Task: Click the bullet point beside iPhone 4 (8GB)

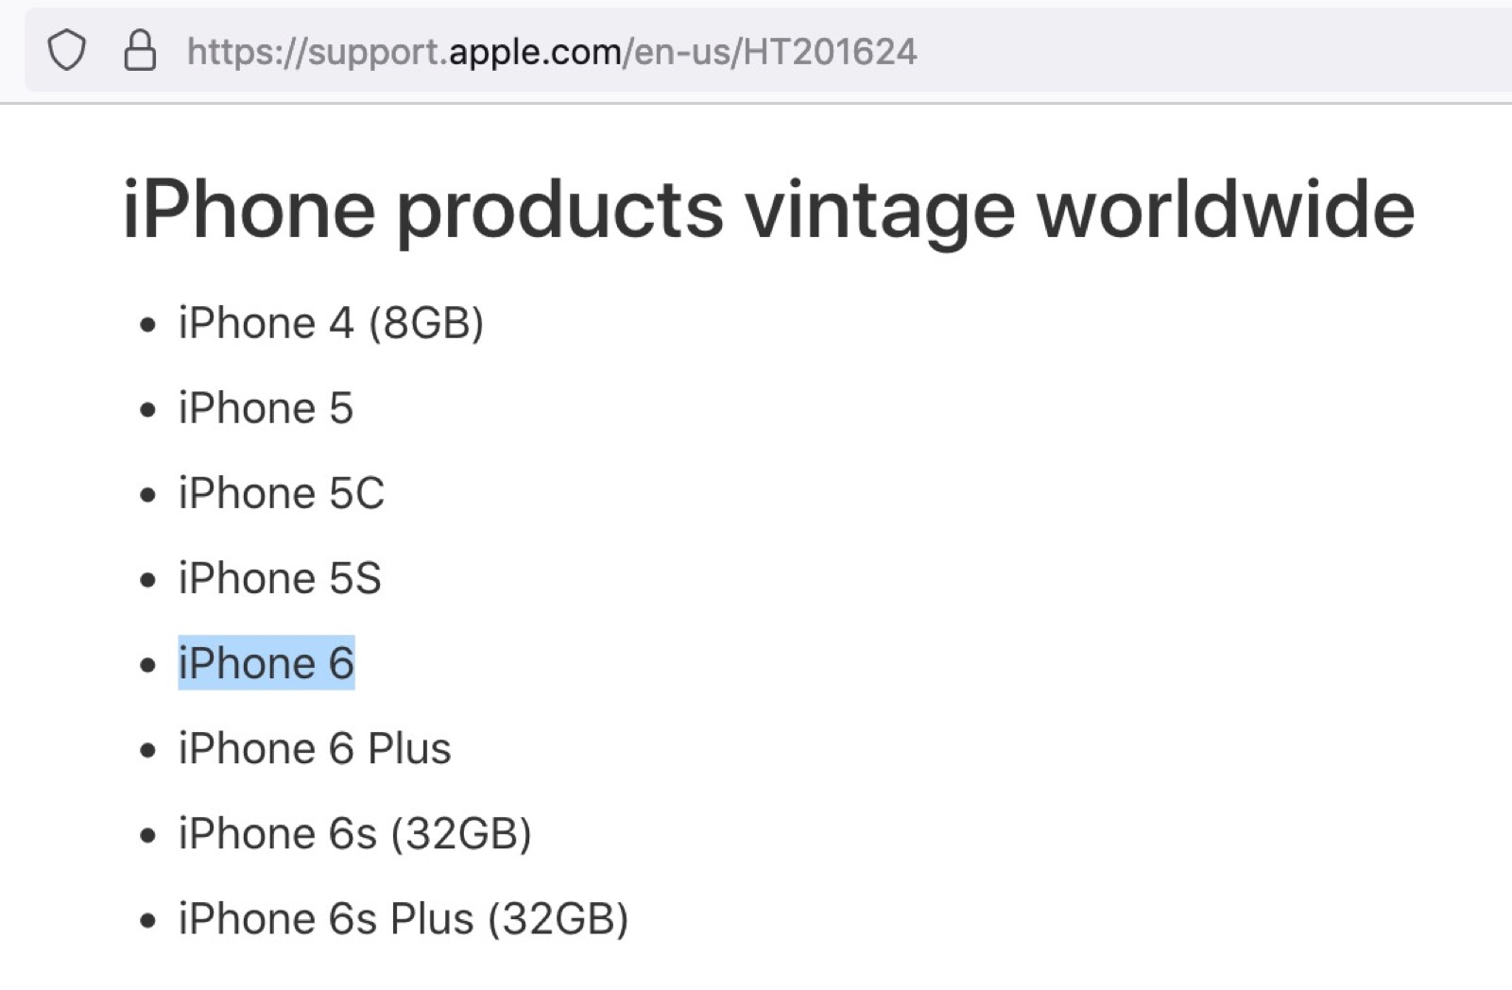Action: pyautogui.click(x=147, y=326)
